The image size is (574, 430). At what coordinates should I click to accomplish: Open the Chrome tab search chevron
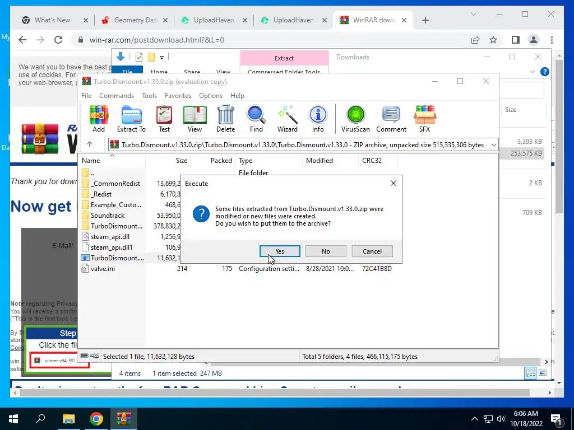pos(473,14)
